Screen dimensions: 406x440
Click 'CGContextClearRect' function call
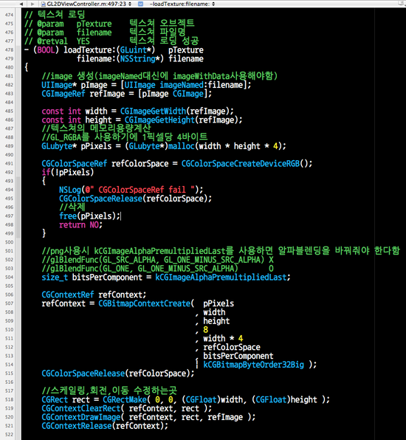point(80,408)
